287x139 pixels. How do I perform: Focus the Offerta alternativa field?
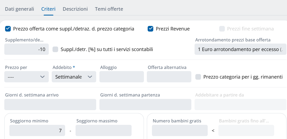click(x=169, y=77)
